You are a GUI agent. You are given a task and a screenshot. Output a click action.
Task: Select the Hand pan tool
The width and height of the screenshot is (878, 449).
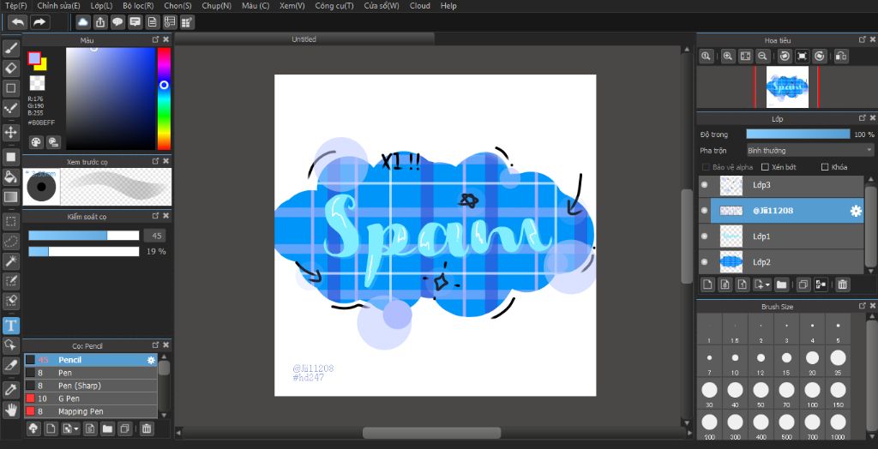(x=11, y=410)
